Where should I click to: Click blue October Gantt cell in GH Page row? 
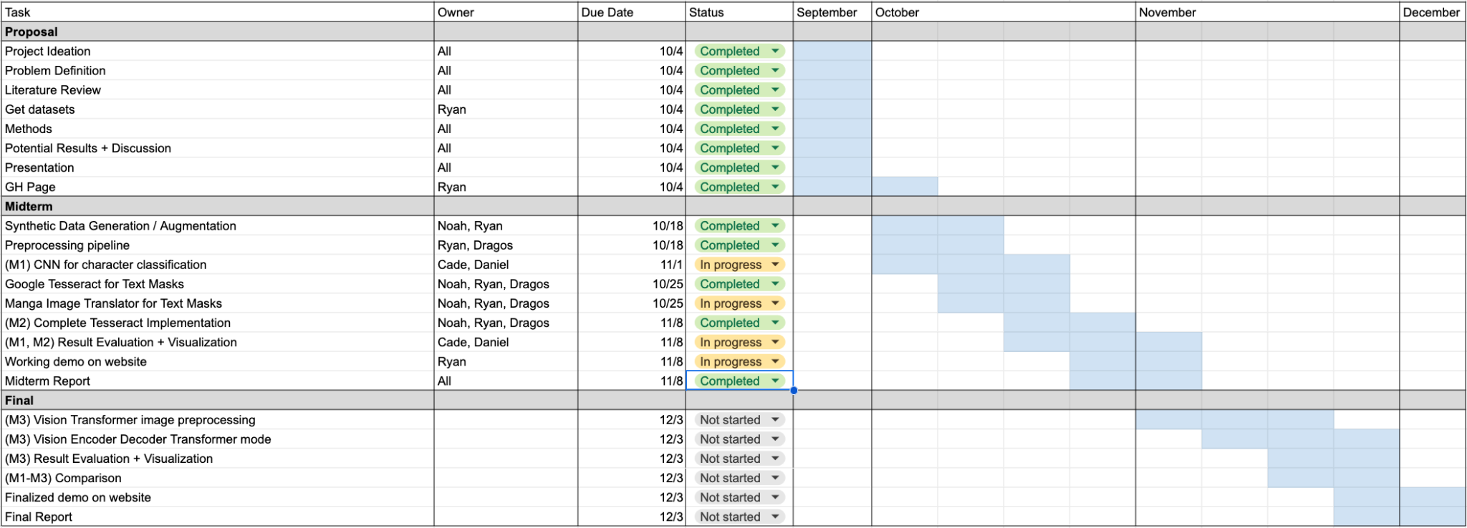905,186
